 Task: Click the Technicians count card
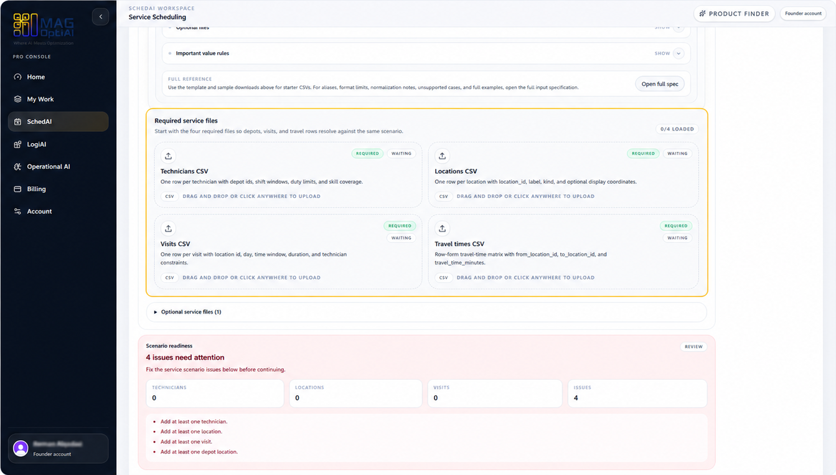215,393
